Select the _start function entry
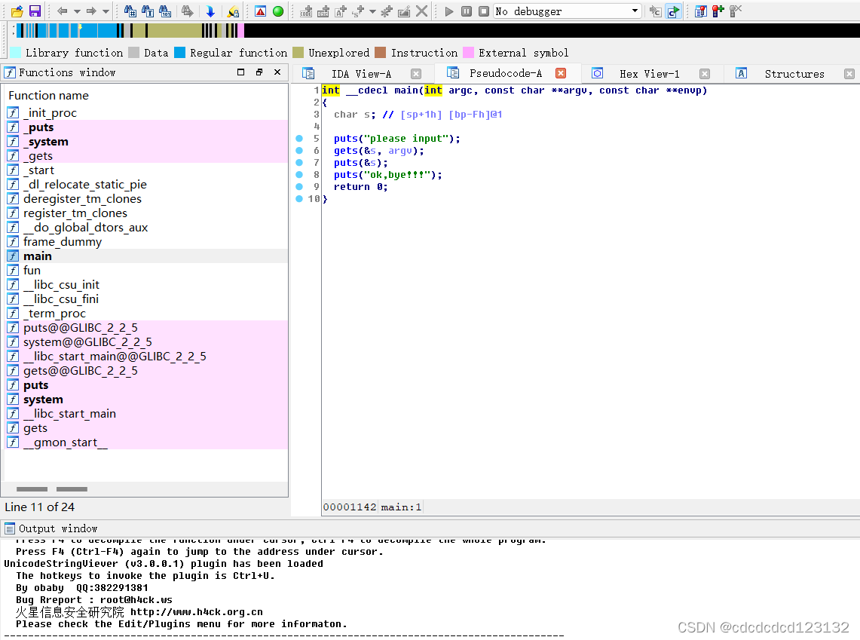The width and height of the screenshot is (860, 640). (146, 170)
